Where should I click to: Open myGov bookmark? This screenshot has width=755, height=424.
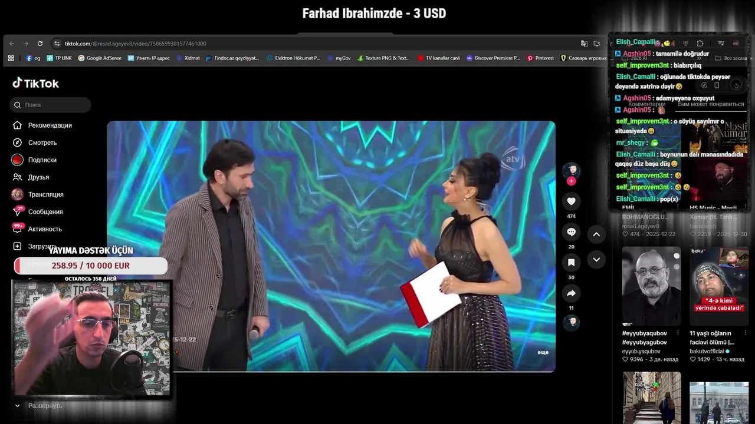(339, 58)
